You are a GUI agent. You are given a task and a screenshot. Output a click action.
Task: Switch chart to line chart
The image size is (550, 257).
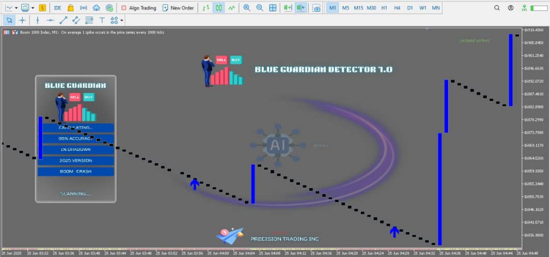click(232, 8)
